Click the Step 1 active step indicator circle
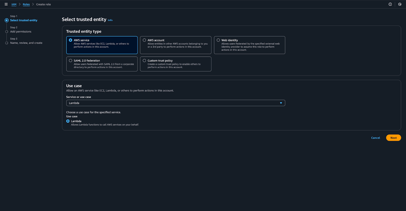The height and width of the screenshot is (211, 406). click(x=7, y=20)
